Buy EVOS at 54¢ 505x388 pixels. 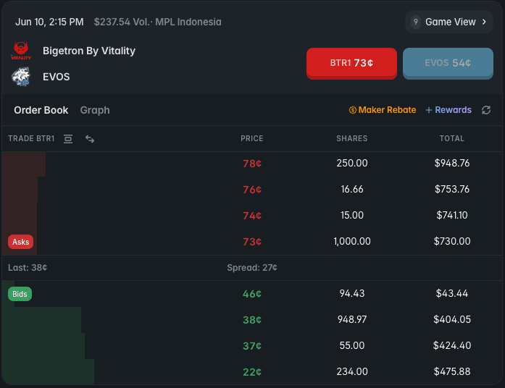pos(448,63)
